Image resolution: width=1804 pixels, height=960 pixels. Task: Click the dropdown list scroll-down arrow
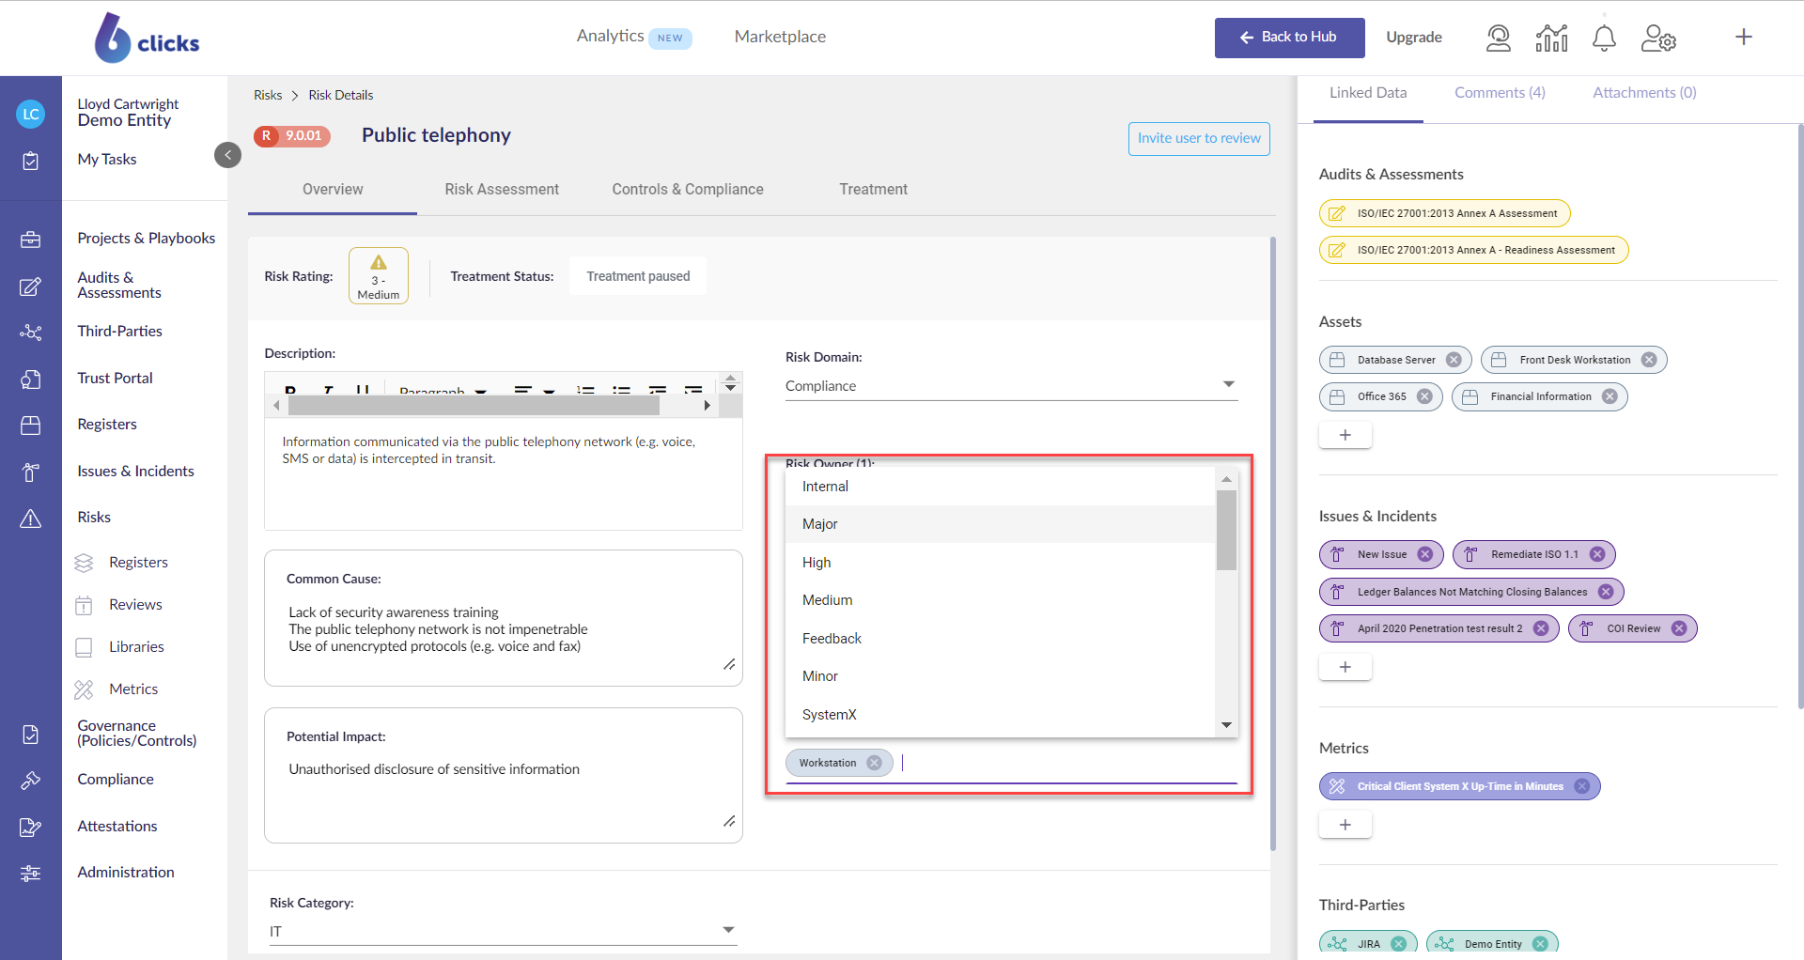1226,725
